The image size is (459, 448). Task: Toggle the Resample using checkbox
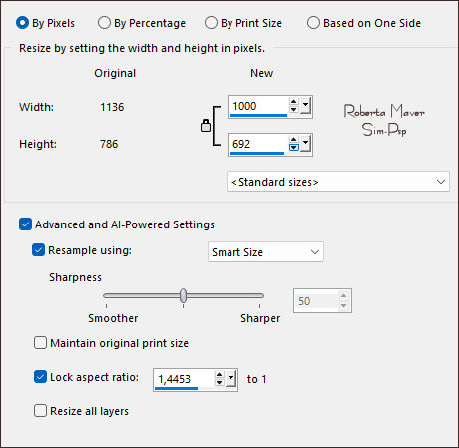pos(38,250)
